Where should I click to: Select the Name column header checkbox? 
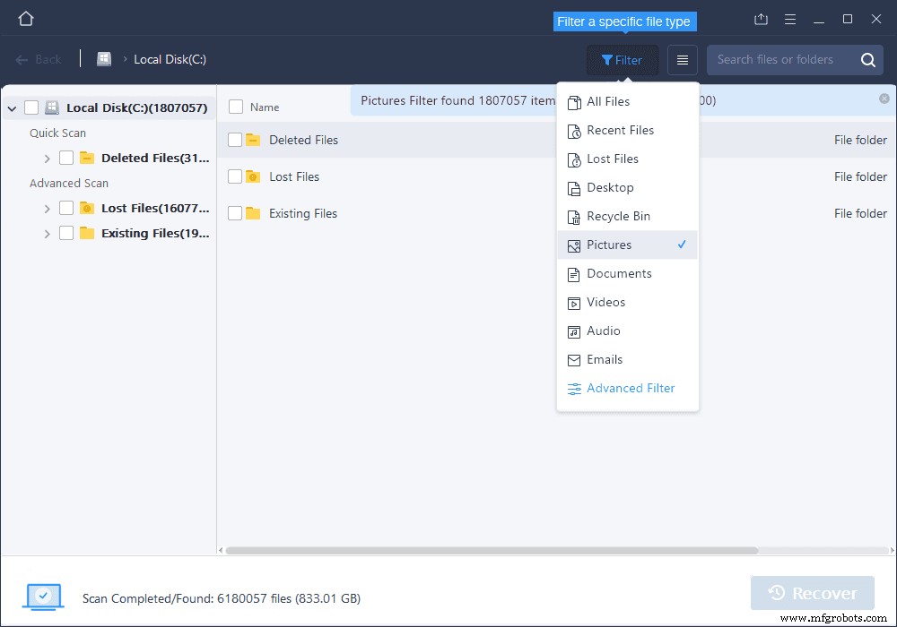click(x=234, y=106)
